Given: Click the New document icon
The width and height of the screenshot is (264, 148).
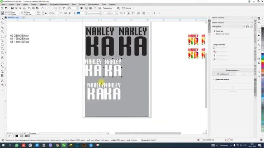Looking at the screenshot, I should 2,8.
